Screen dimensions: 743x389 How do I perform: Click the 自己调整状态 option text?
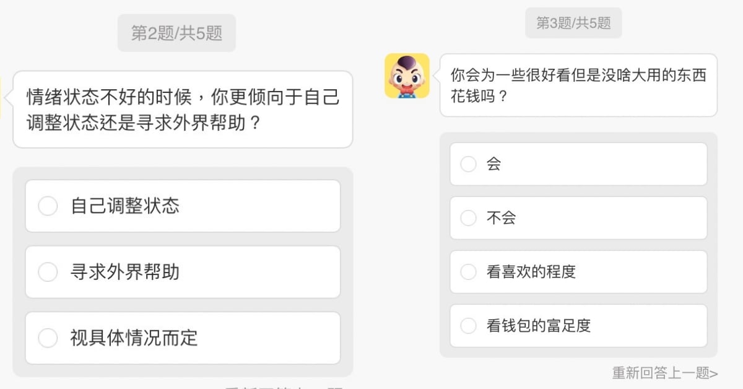point(125,206)
